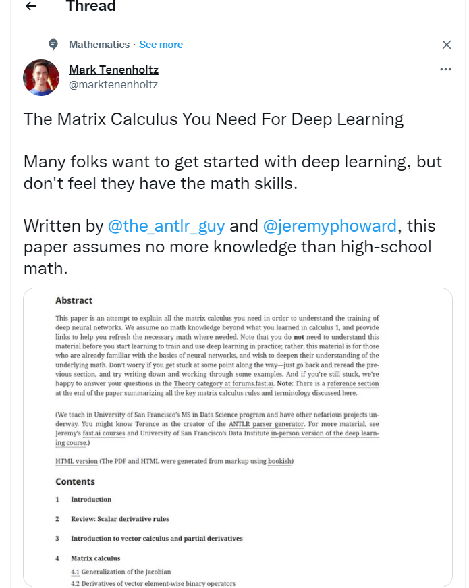Click the @marktenenholtz handle
Image resolution: width=469 pixels, height=588 pixels.
click(113, 84)
